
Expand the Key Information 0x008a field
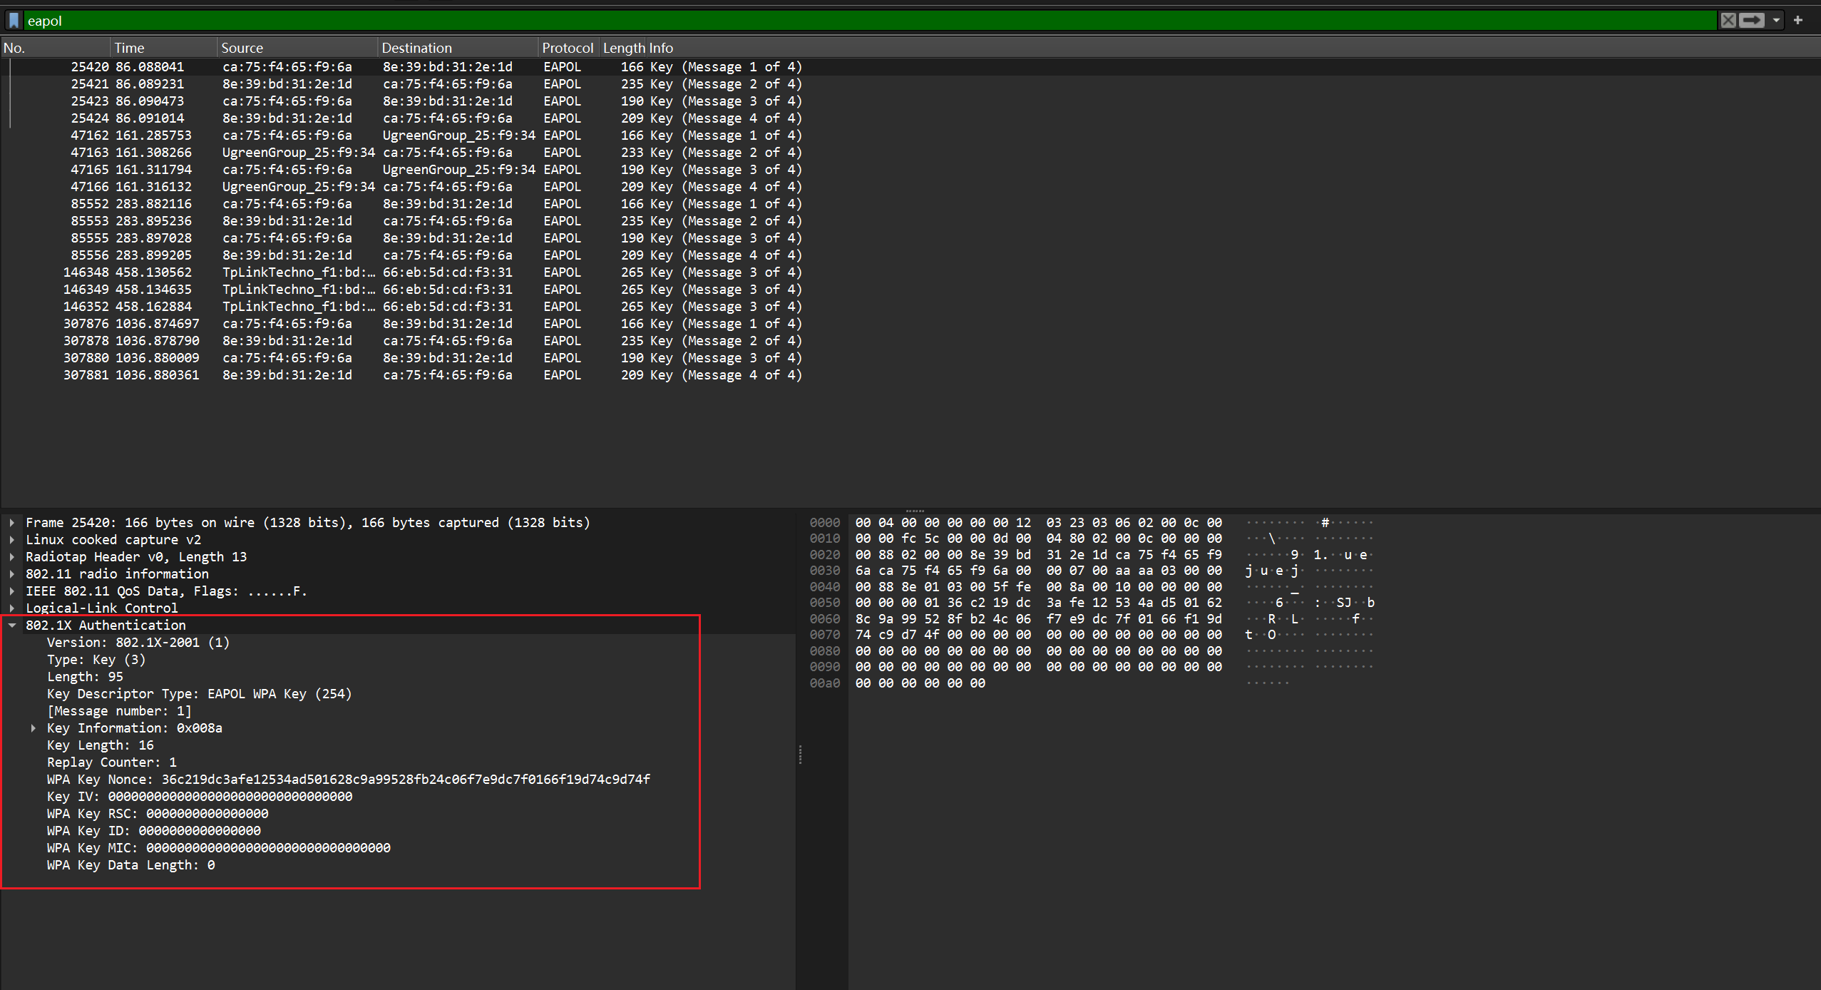tap(34, 728)
